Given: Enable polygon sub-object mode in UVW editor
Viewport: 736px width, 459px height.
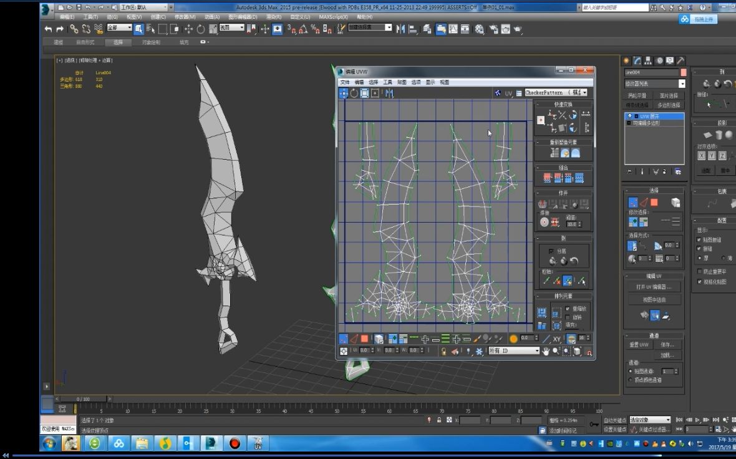Looking at the screenshot, I should coord(364,339).
